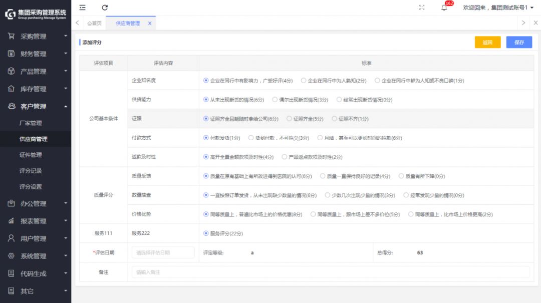
Task: Click the 库存管理 warehouse icon
Action: (x=12, y=89)
